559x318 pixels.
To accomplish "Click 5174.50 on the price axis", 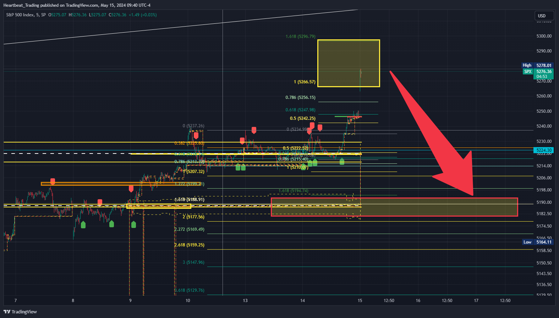I will tap(544, 226).
